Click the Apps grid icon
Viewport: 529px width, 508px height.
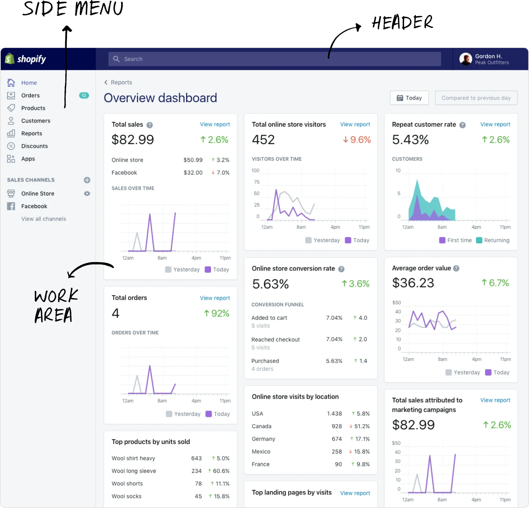pyautogui.click(x=11, y=159)
